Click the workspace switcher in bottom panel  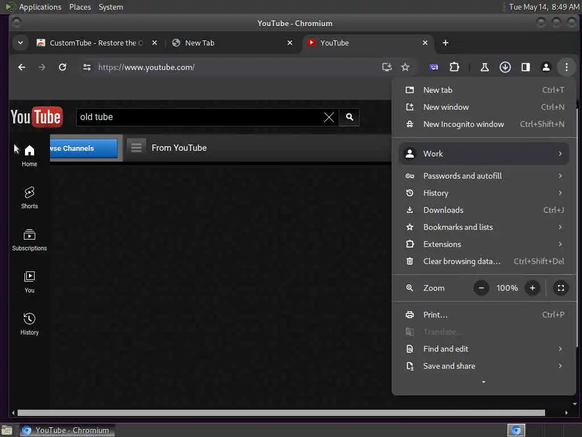tap(516, 430)
